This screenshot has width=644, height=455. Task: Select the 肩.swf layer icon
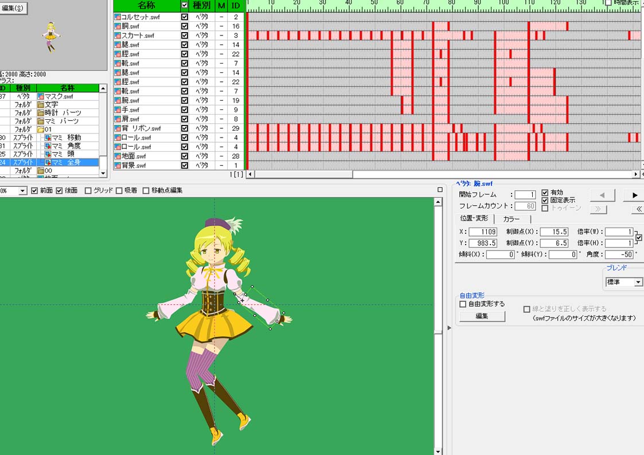point(118,119)
